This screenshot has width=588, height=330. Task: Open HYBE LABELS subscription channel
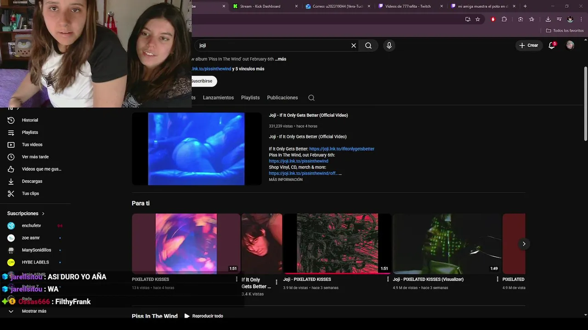click(x=35, y=262)
